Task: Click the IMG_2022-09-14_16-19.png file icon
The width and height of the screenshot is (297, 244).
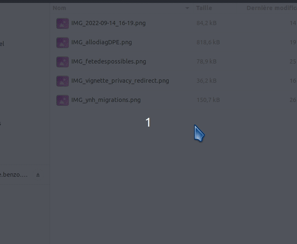Action: click(63, 23)
